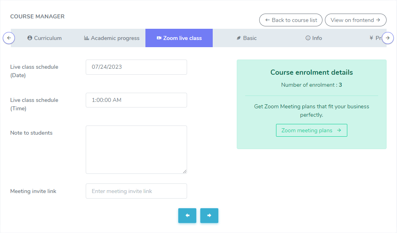The width and height of the screenshot is (397, 233).
Task: Click the View on frontend button
Action: point(355,20)
